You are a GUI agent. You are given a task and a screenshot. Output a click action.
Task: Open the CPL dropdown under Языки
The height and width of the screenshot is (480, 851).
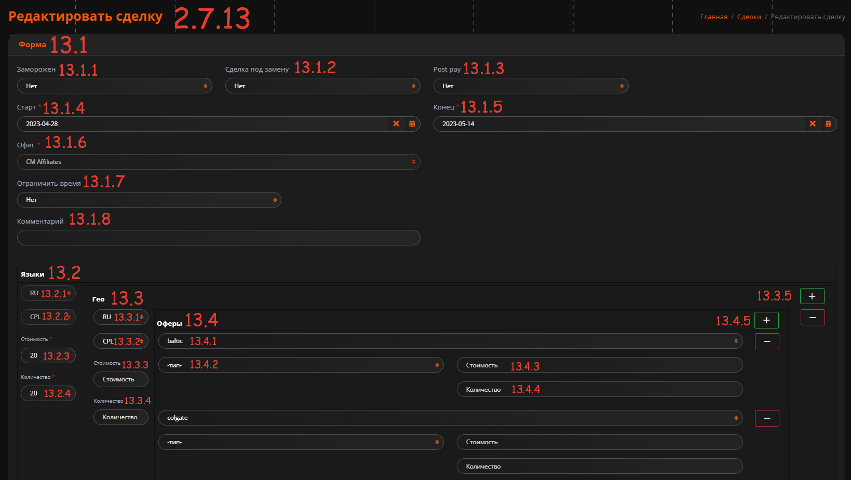[x=48, y=317]
